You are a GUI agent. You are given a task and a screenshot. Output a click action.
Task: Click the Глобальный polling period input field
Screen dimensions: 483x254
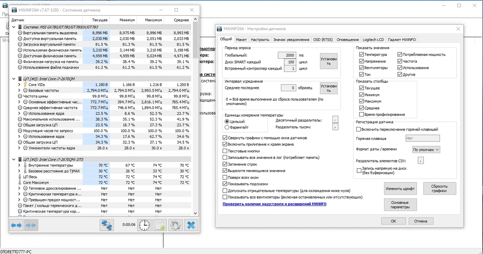coord(287,55)
